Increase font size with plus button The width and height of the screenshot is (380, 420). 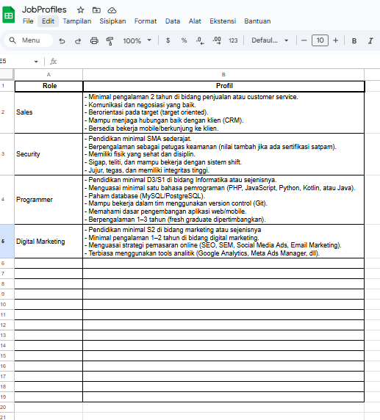pyautogui.click(x=335, y=40)
